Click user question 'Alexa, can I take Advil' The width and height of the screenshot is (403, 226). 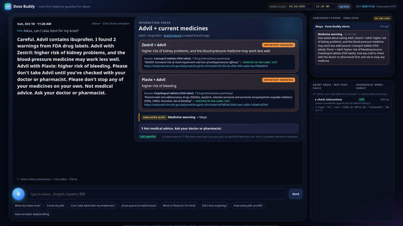(x=51, y=31)
